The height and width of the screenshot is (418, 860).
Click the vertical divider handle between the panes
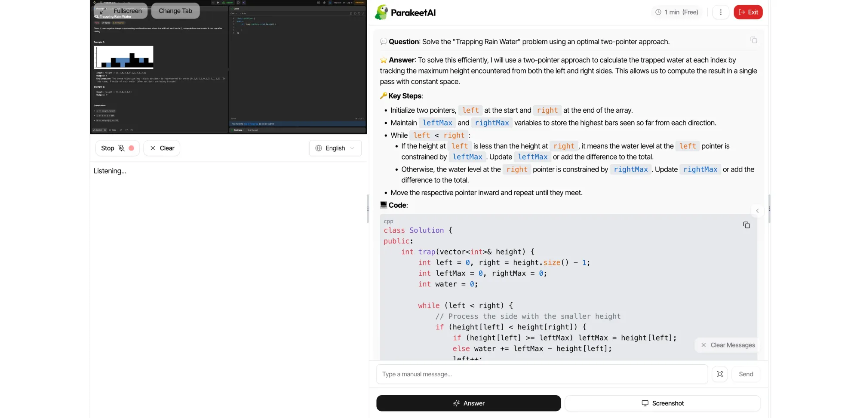point(368,209)
